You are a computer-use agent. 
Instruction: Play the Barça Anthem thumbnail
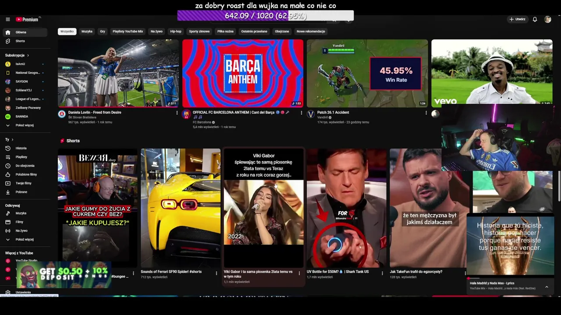tap(243, 73)
